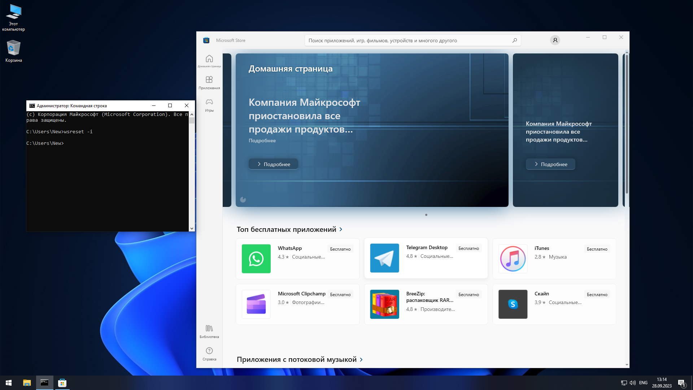Click the ENG language indicator in tray

[x=643, y=383]
